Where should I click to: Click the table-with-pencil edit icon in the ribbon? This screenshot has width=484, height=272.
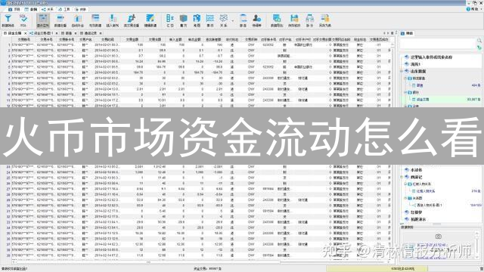click(150, 20)
